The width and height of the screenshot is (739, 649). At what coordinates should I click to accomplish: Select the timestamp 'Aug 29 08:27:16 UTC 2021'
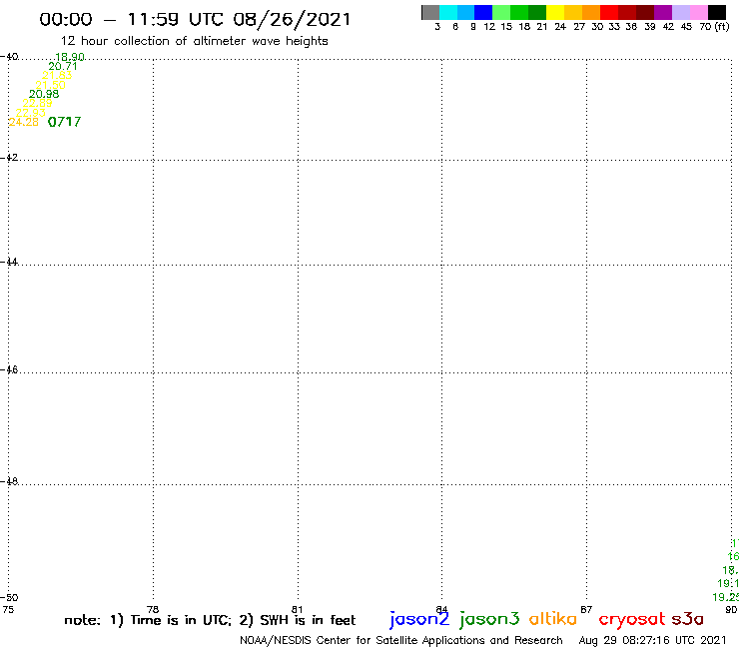coord(652,641)
